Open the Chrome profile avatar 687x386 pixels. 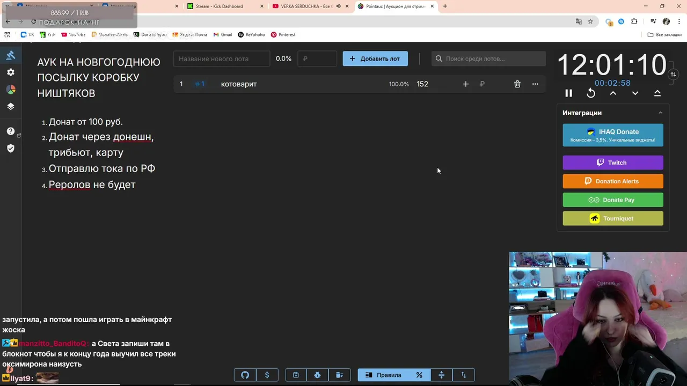click(x=666, y=21)
